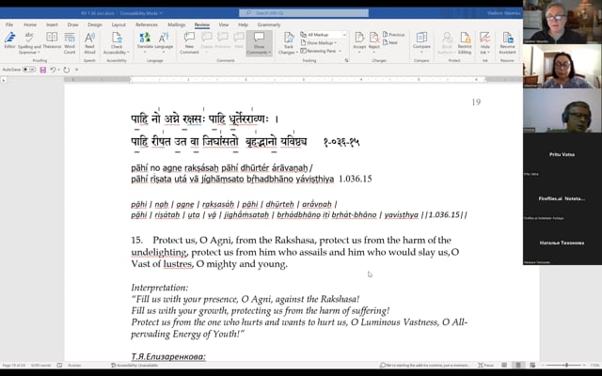
Task: Click Russian language indicator in status bar
Action: click(74, 366)
